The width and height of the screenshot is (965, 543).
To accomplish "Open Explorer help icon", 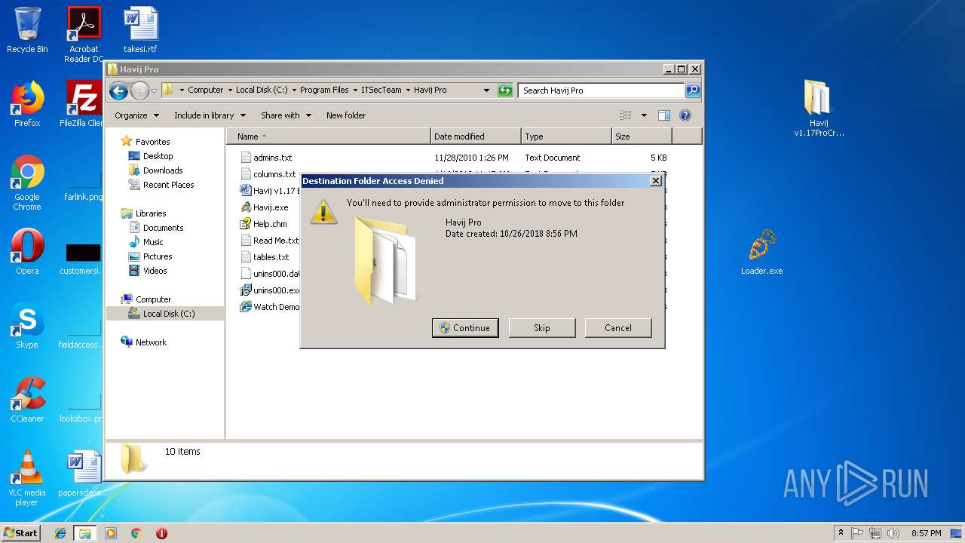I will (685, 115).
